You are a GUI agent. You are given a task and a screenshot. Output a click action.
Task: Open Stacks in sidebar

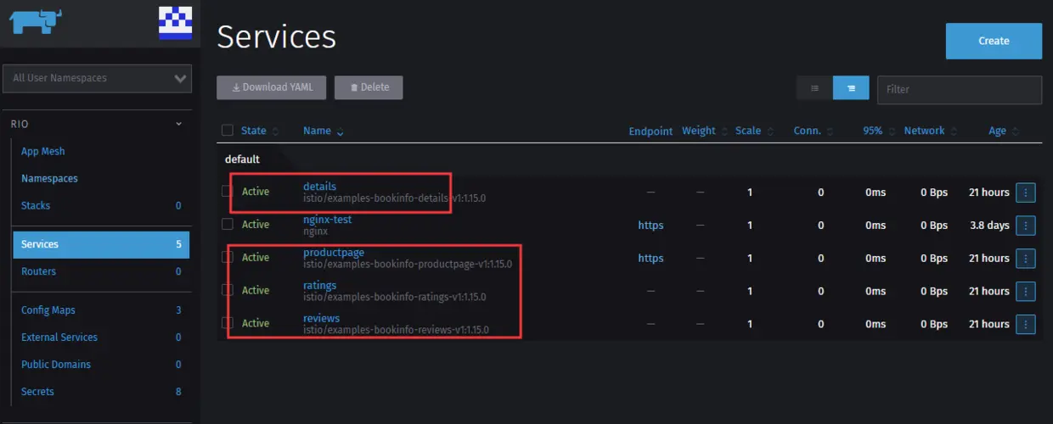point(36,205)
